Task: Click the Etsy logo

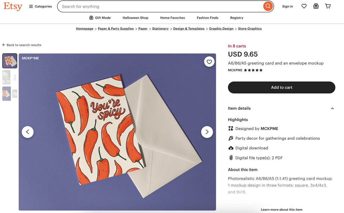Action: tap(13, 6)
